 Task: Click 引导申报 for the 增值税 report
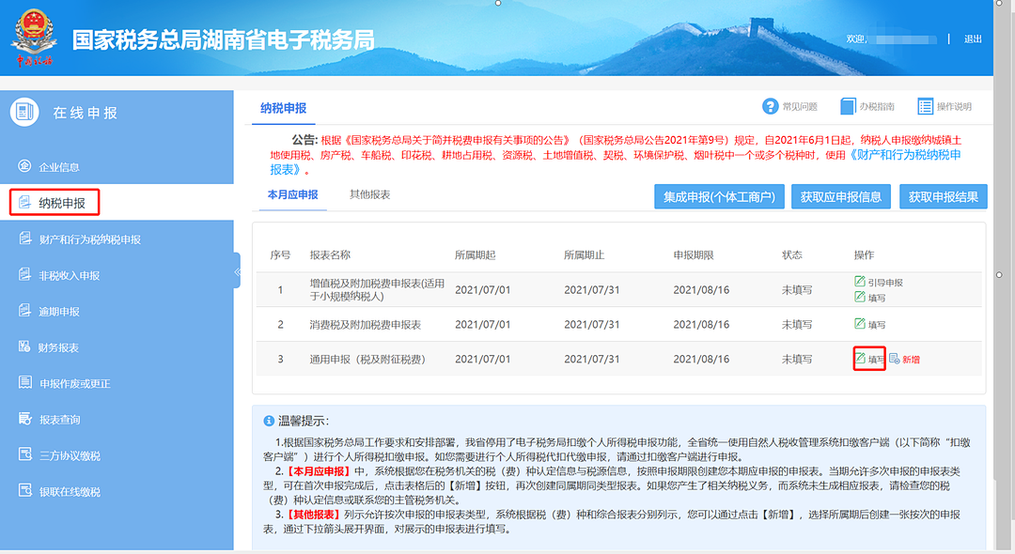[x=885, y=283]
